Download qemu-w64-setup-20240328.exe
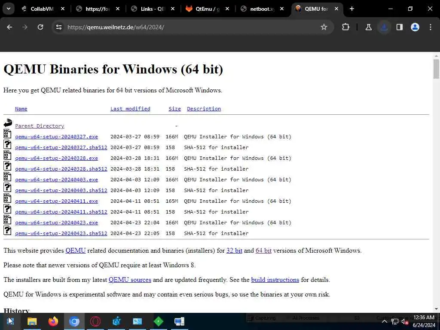Image resolution: width=440 pixels, height=330 pixels. [x=56, y=158]
